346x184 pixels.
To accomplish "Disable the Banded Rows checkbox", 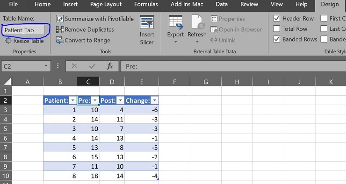I will [276, 39].
